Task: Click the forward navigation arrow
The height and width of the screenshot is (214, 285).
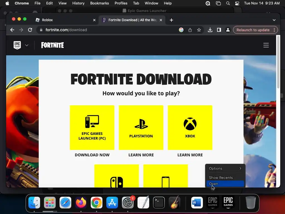Action: (21, 30)
